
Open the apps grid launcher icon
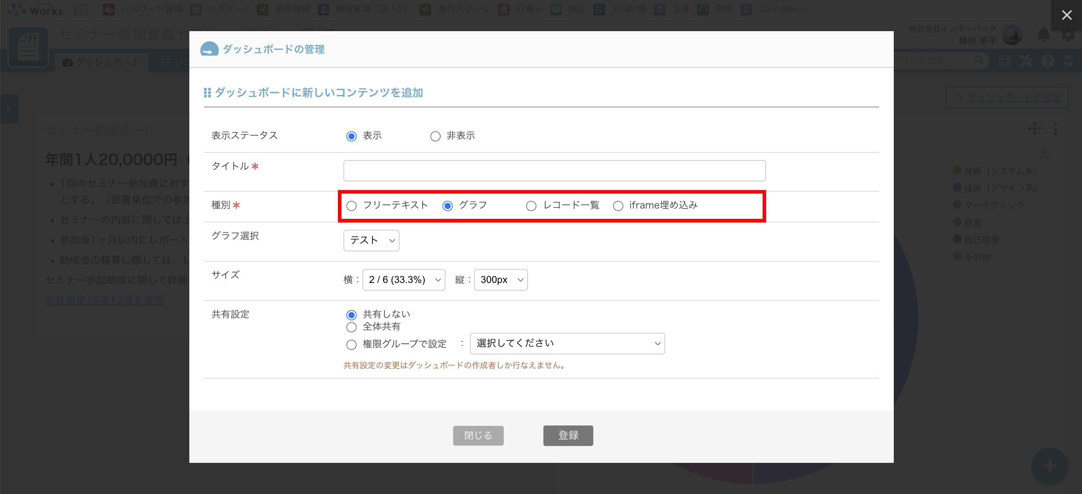81,9
